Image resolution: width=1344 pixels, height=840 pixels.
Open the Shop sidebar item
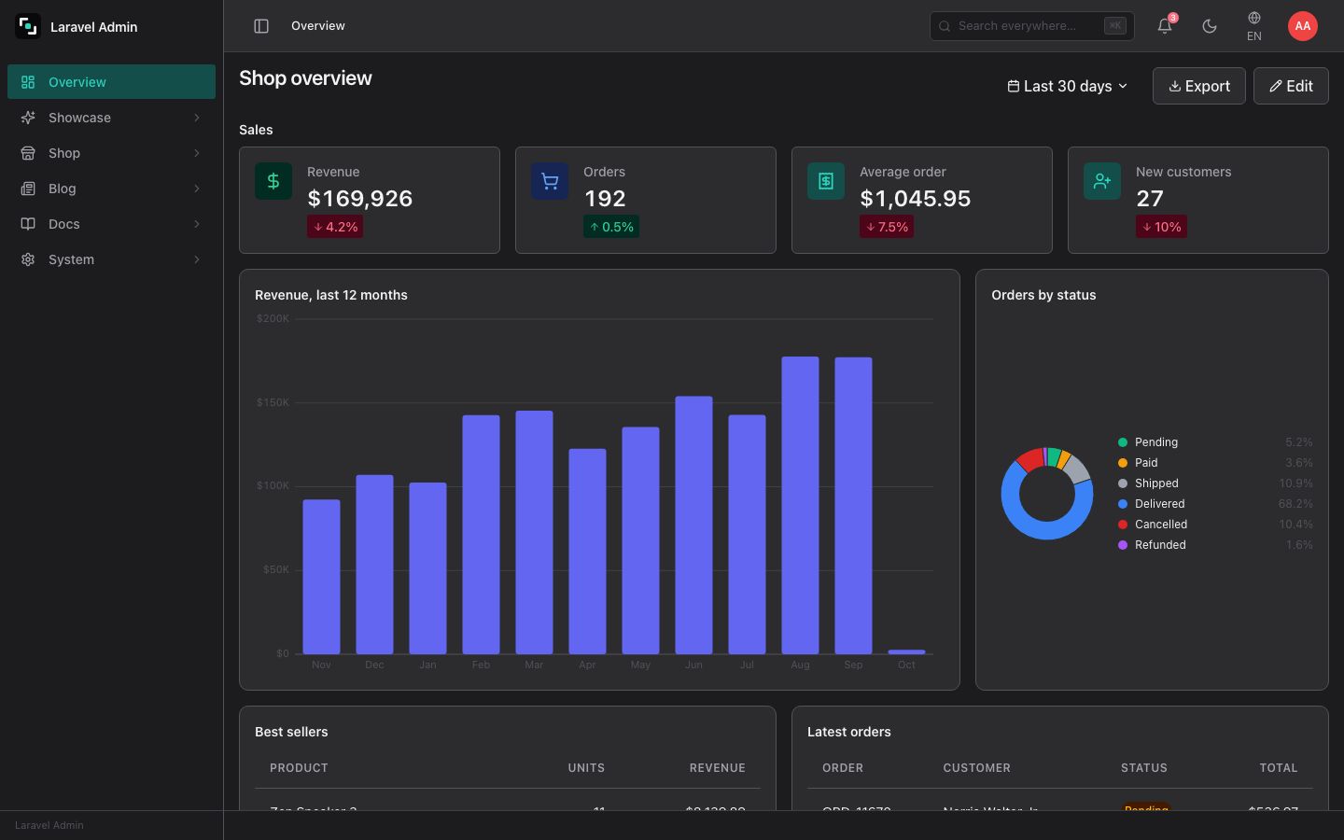pyautogui.click(x=111, y=153)
